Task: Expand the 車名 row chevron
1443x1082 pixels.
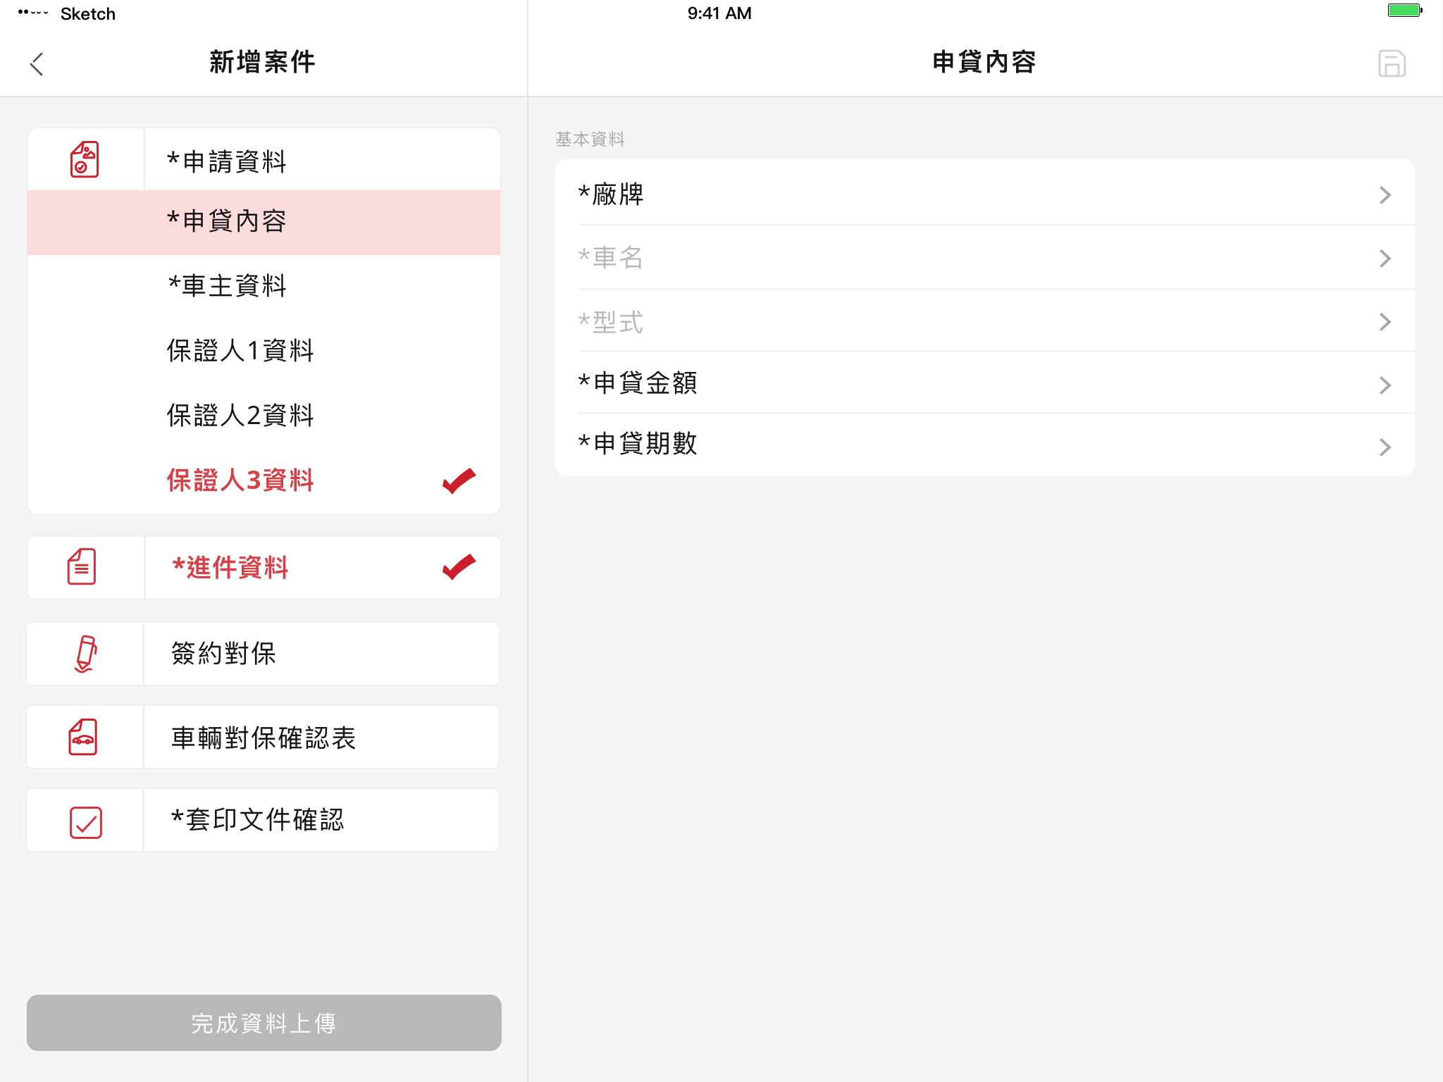Action: click(1385, 259)
